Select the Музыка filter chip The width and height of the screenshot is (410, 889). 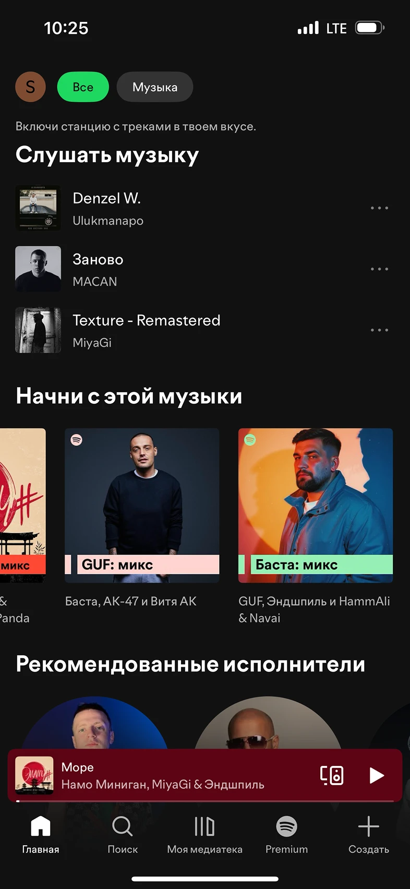click(155, 87)
